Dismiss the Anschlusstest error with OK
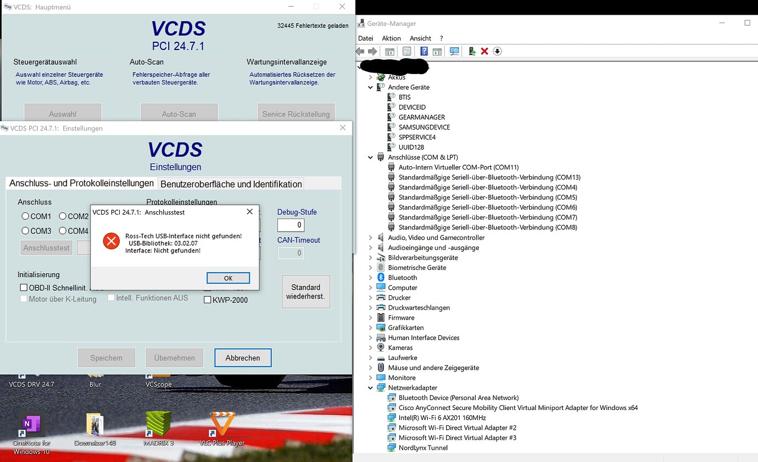Image resolution: width=758 pixels, height=462 pixels. click(228, 278)
